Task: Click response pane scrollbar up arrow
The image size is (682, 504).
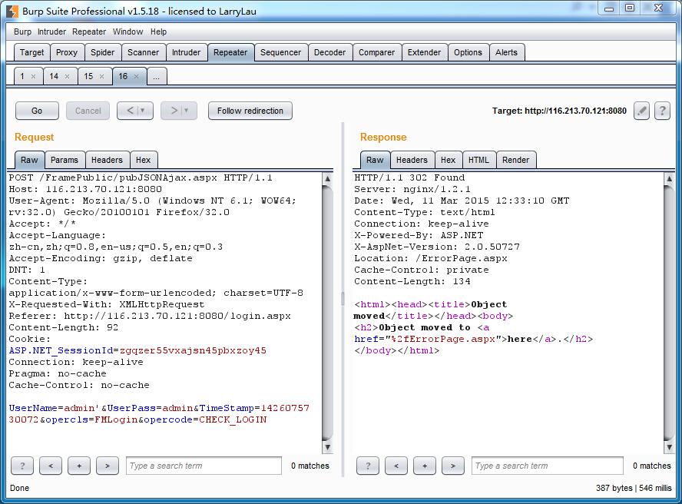Action: tap(669, 178)
